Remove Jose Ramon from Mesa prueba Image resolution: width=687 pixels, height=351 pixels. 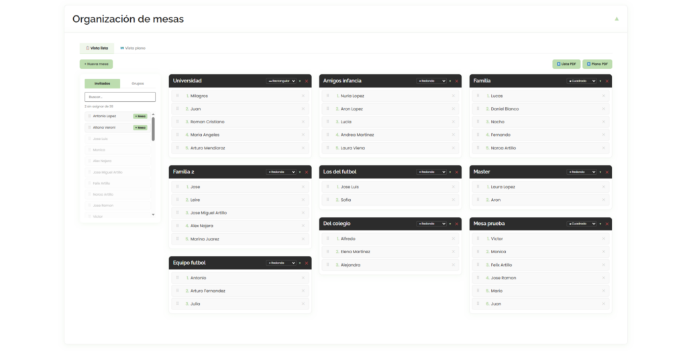[603, 277]
